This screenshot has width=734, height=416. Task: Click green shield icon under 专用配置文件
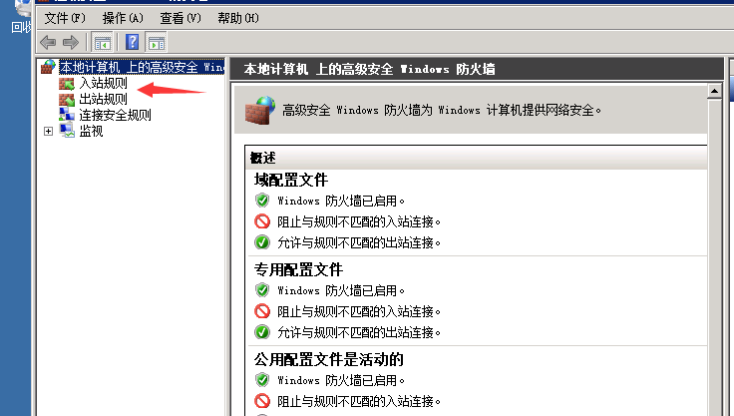[x=262, y=290]
